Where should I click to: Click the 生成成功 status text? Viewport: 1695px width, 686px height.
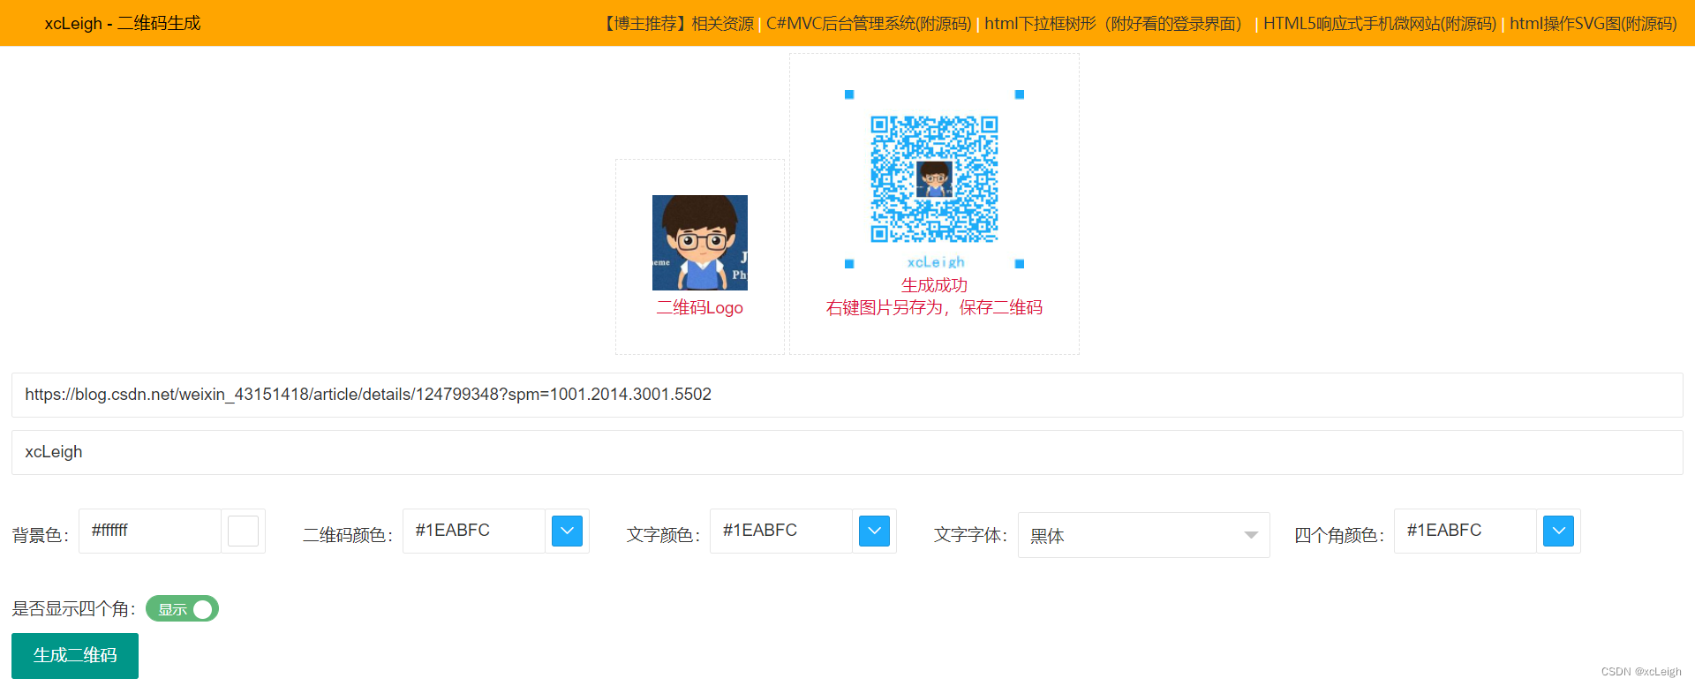click(x=934, y=285)
